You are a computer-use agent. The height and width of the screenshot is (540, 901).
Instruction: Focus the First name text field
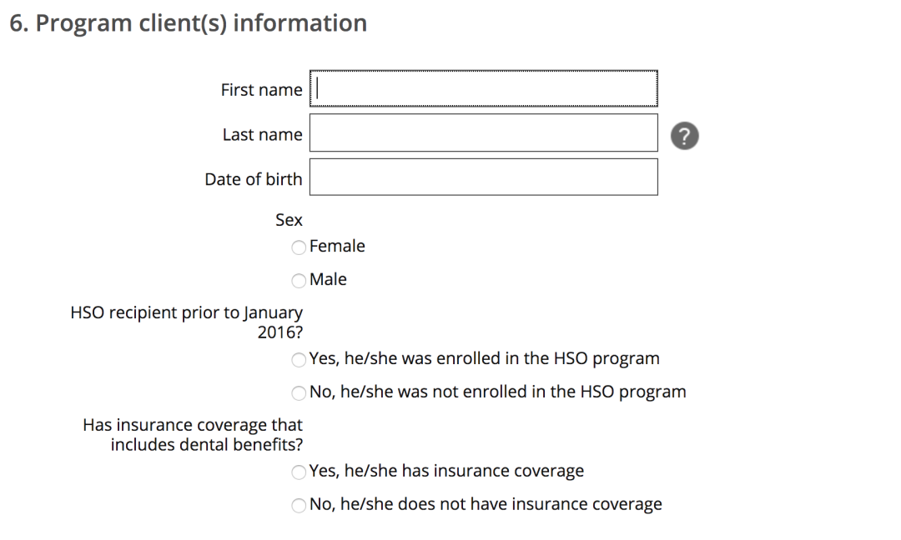tap(484, 88)
